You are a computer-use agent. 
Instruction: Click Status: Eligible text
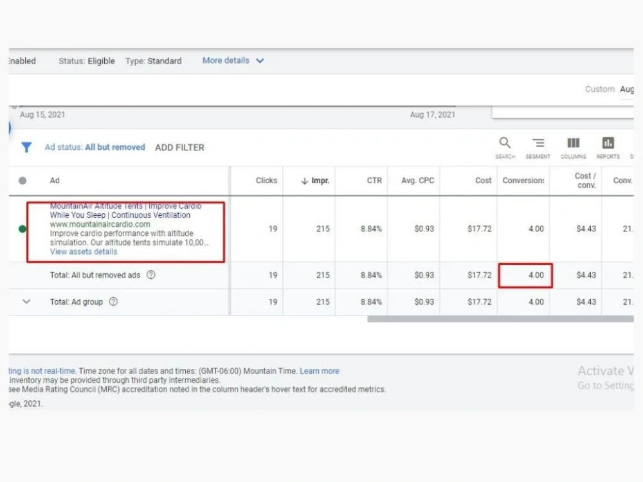click(87, 61)
